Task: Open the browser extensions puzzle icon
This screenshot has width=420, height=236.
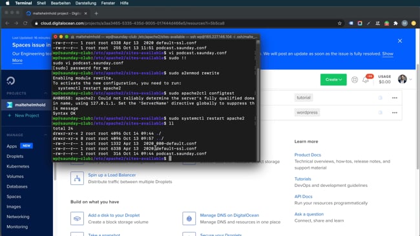Action: (395, 23)
